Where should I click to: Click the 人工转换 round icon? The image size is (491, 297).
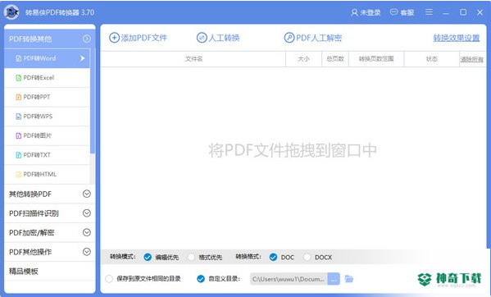[202, 38]
